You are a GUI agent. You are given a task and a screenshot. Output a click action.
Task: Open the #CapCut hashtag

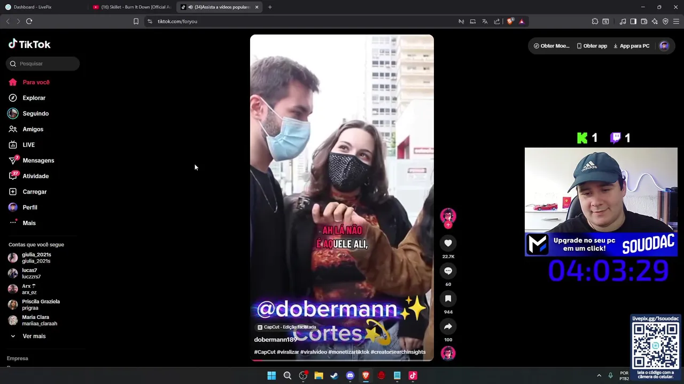(265, 352)
